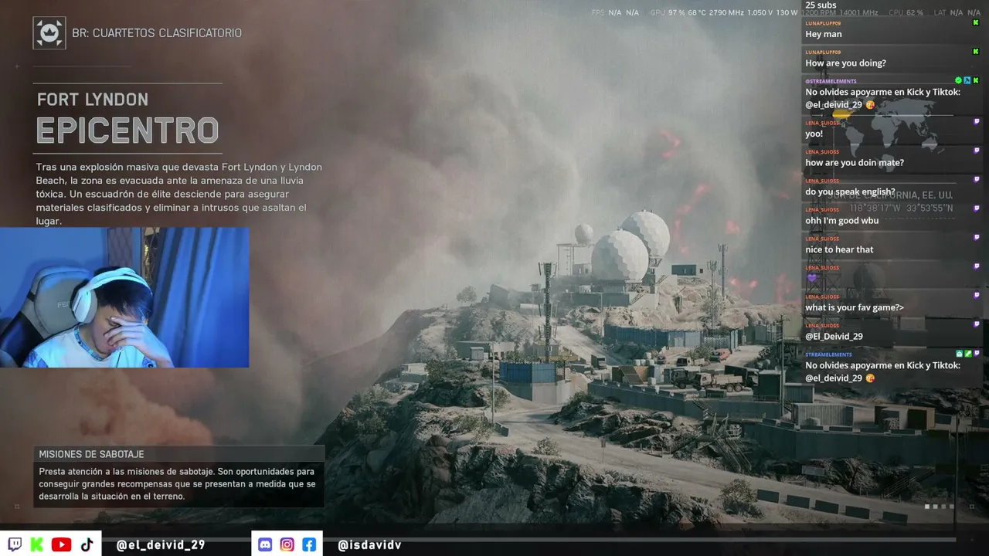The height and width of the screenshot is (556, 989).
Task: Select the "what is your fav game?>" message
Action: tap(855, 307)
